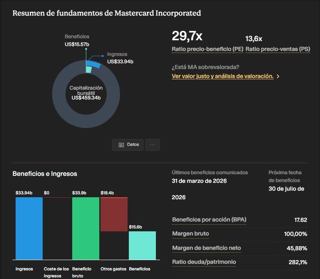Click the 29,7x PE ratio value
Viewport: 320px width, 279px height.
click(x=187, y=36)
